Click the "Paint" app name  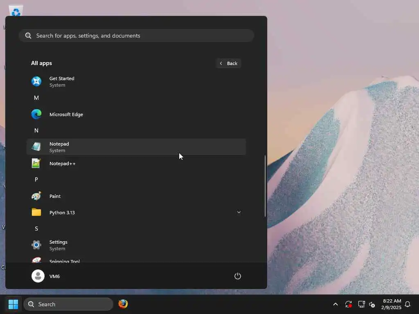[x=55, y=196]
